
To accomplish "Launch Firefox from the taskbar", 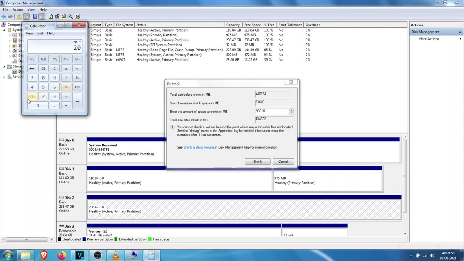I will (x=62, y=255).
